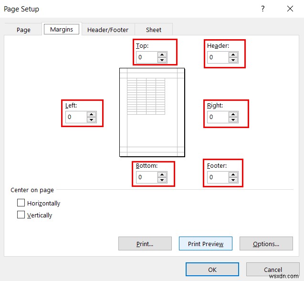This screenshot has height=281, width=304.
Task: Click inside the Header margin value field
Action: (x=218, y=57)
